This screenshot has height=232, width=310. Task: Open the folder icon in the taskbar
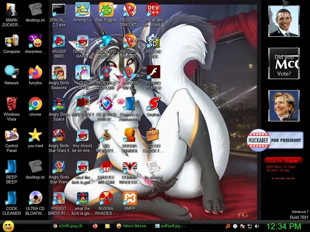(x=107, y=226)
